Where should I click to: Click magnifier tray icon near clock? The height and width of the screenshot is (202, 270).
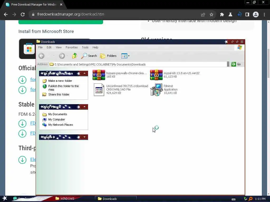tap(250, 199)
